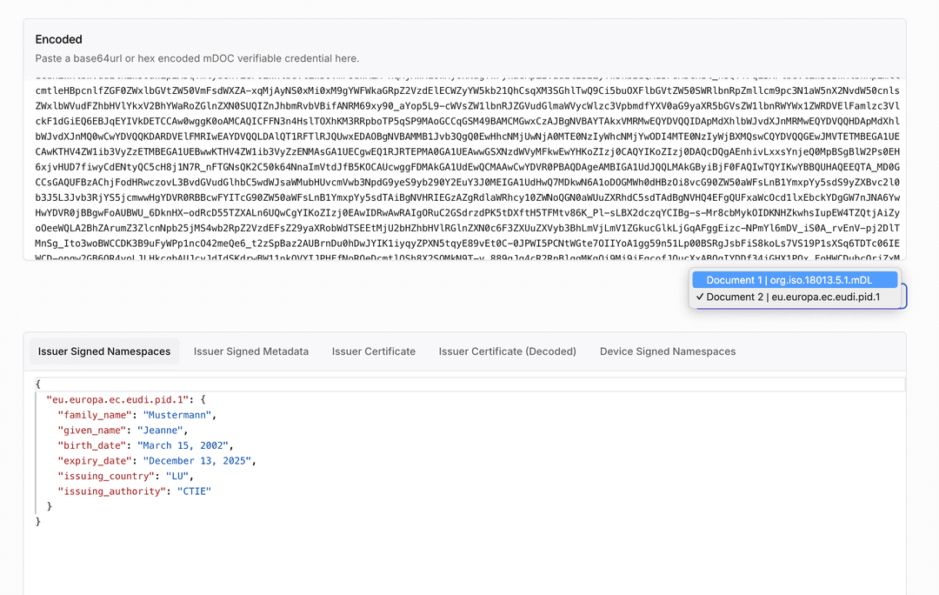Click the "March 15, 2002" value
This screenshot has height=595, width=939.
[183, 445]
